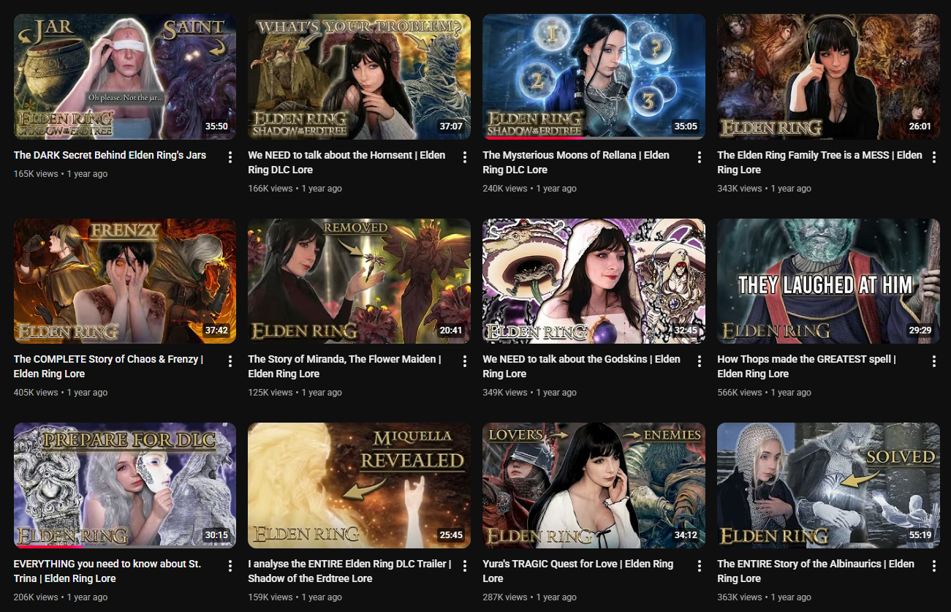Play the Family Tree video thumbnail
The height and width of the screenshot is (612, 951).
829,77
